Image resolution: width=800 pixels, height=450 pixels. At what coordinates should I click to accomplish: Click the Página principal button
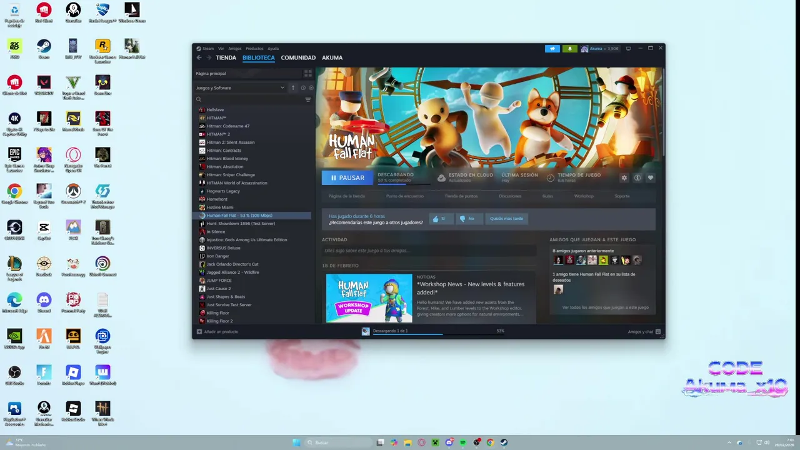247,73
